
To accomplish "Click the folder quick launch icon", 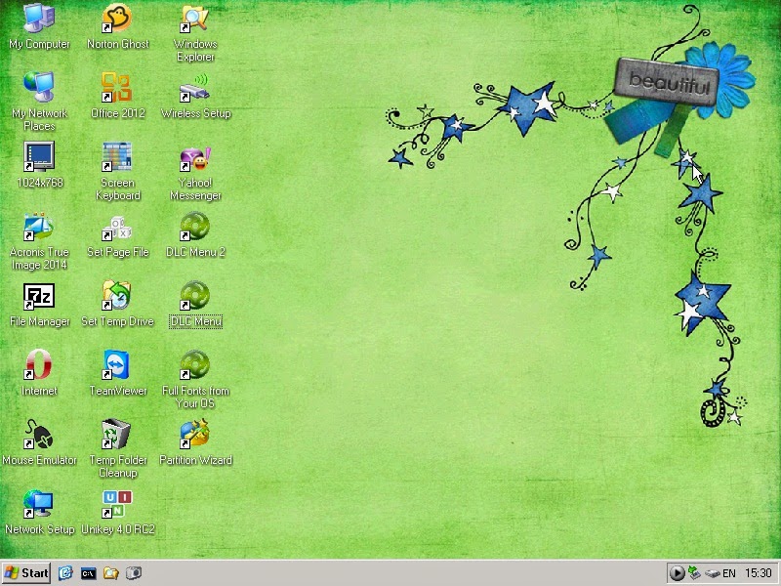I will click(x=110, y=573).
